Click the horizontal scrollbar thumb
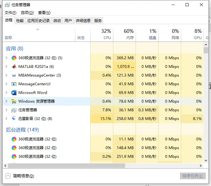 (x=66, y=166)
